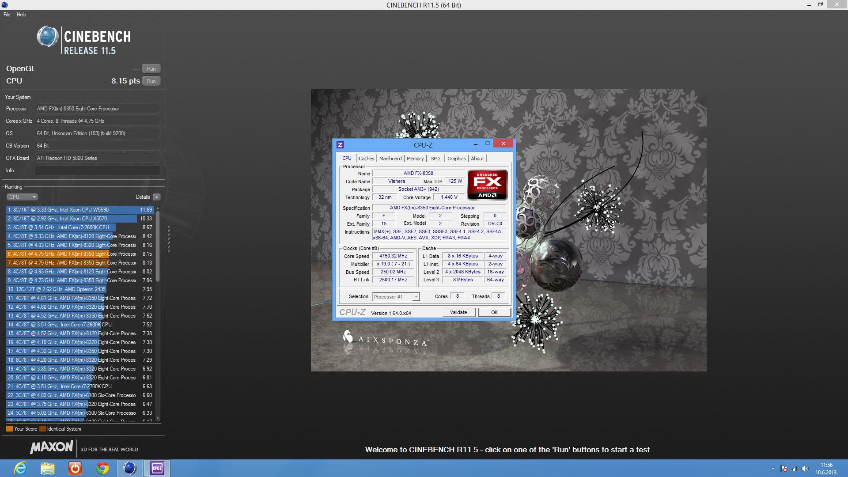The height and width of the screenshot is (477, 848).
Task: Open the ranking CPU dropdown
Action: pos(22,197)
